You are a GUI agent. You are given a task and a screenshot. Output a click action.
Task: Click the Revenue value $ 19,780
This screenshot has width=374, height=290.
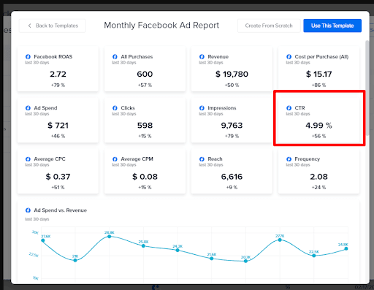click(232, 74)
